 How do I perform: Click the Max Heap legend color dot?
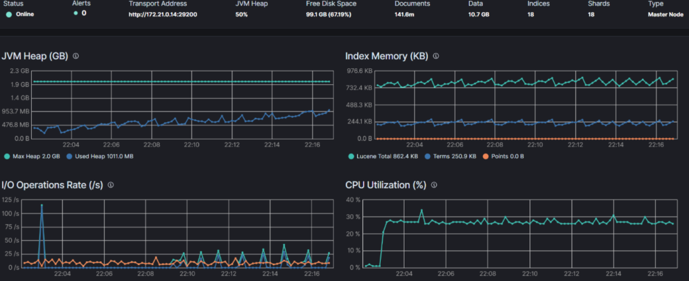[7, 156]
